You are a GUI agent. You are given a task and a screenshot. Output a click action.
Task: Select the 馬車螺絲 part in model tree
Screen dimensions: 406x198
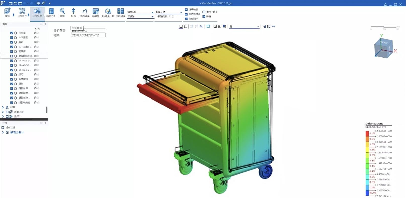coord(23,79)
